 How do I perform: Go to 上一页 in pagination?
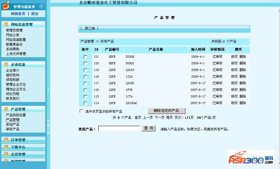(148, 118)
